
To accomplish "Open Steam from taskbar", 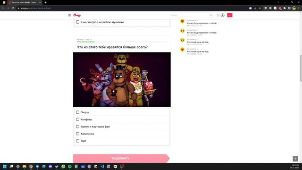I will [x=57, y=166].
